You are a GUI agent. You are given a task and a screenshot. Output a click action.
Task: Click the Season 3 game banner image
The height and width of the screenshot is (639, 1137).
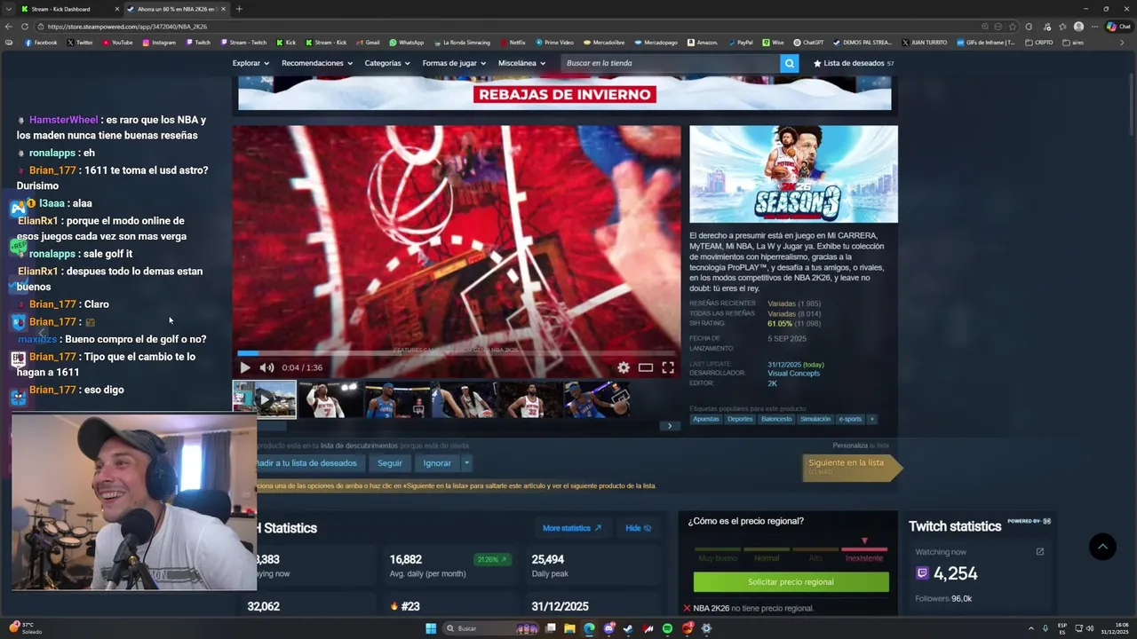[x=793, y=174]
